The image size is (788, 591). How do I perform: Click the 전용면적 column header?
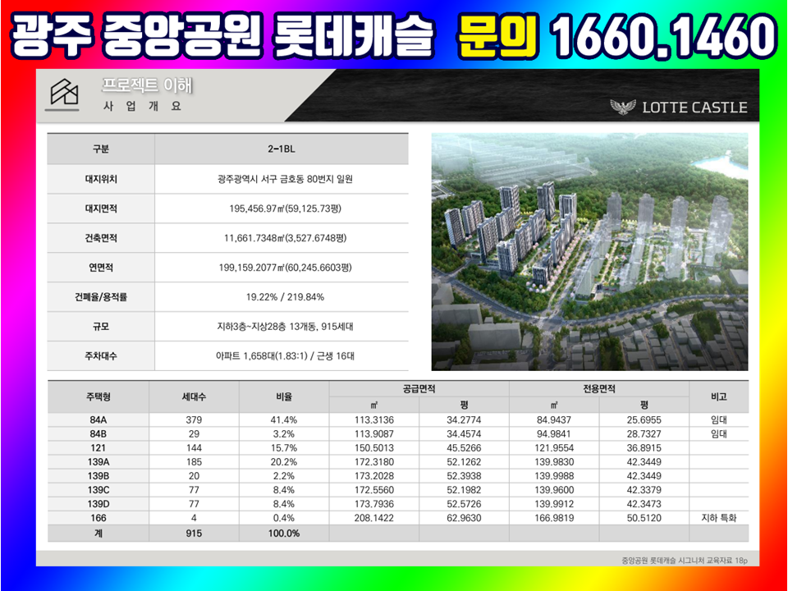coord(599,389)
